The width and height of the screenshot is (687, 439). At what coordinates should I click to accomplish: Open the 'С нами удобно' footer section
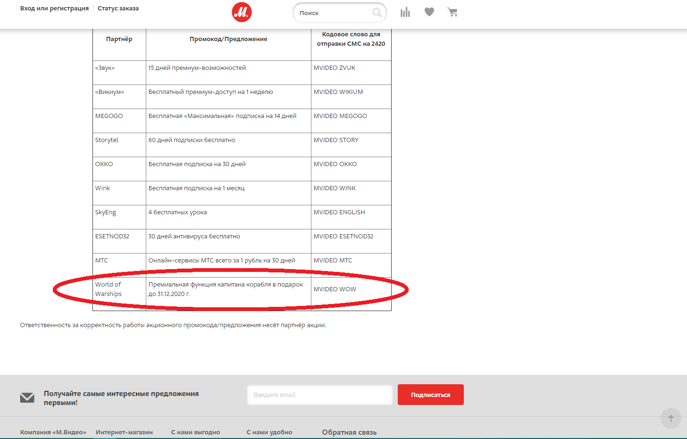[269, 432]
